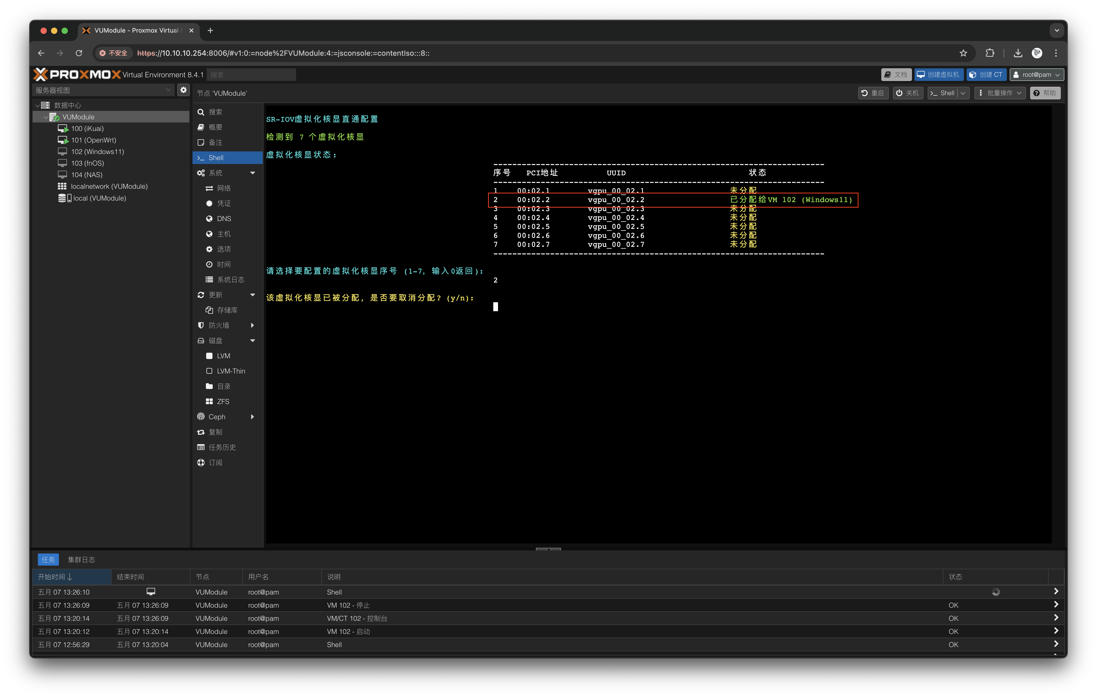
Task: Open the Chrome downloads icon
Action: coord(1018,53)
